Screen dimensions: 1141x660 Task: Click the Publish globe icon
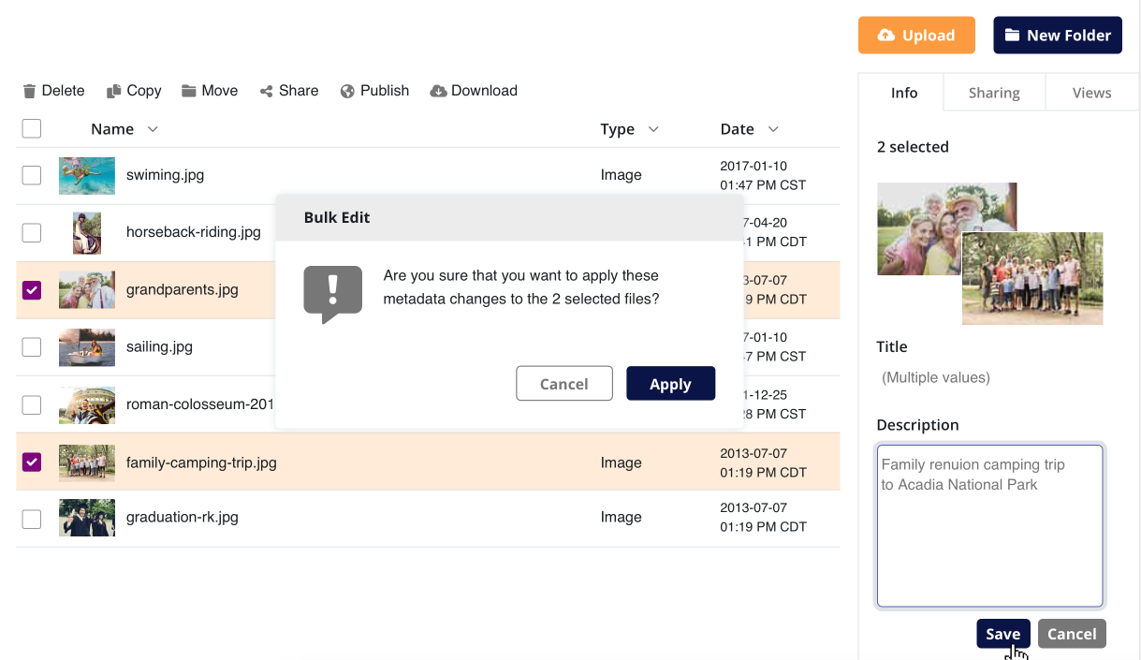pos(347,91)
